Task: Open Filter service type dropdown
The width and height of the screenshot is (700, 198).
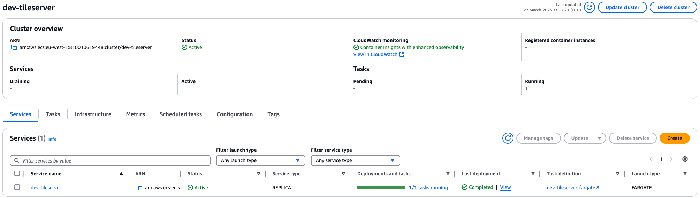Action: point(355,160)
